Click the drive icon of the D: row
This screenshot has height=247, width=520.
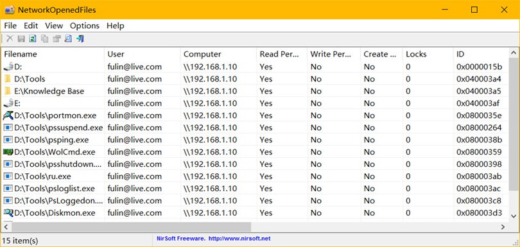tap(8, 67)
